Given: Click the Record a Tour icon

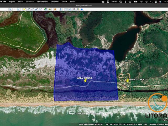Looking at the screenshot, I should [x=40, y=9].
